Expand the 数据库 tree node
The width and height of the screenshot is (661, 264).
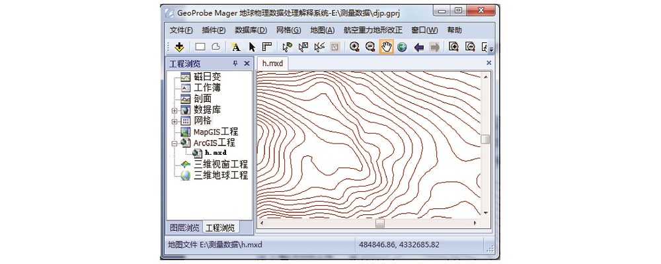point(175,110)
